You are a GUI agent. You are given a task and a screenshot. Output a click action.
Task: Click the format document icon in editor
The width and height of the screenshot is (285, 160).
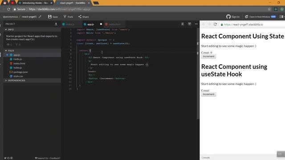tap(183, 24)
